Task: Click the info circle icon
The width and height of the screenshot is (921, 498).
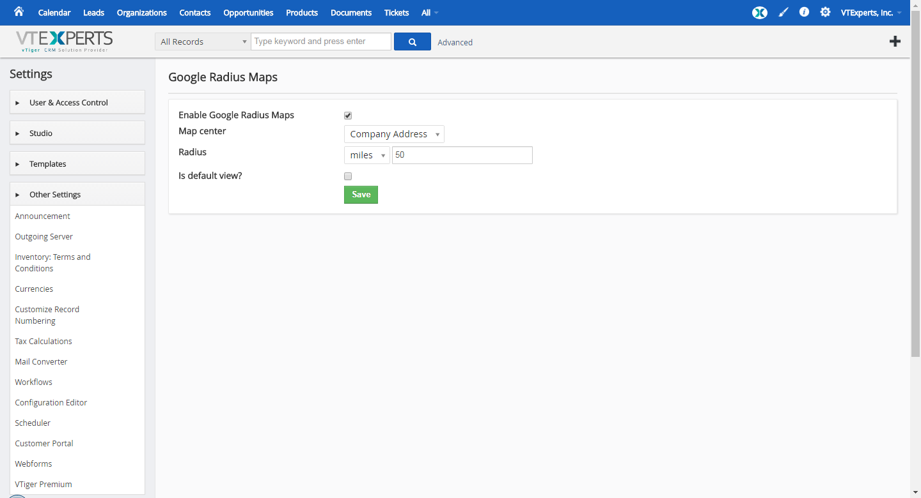Action: [x=804, y=12]
